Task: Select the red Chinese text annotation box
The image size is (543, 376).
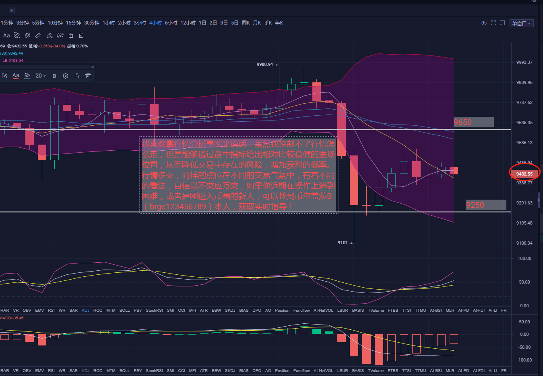Action: 238,176
